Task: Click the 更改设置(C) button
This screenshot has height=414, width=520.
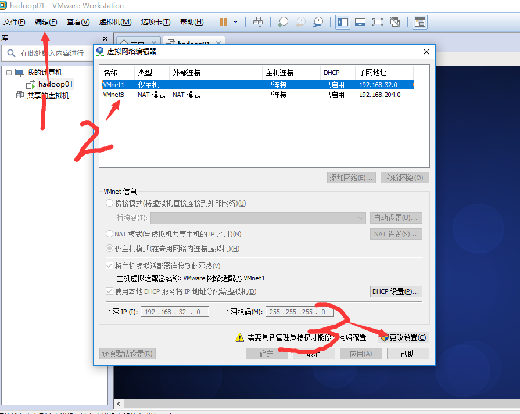Action: point(403,337)
